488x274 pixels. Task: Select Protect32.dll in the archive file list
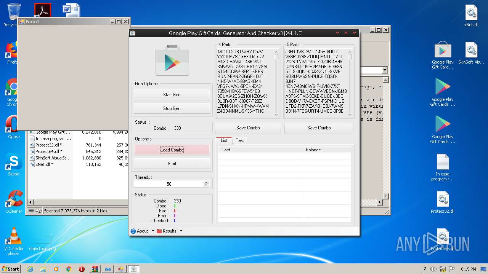click(49, 145)
